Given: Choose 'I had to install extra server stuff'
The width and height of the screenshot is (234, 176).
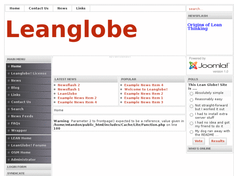Looking at the screenshot, I should tap(192, 115).
